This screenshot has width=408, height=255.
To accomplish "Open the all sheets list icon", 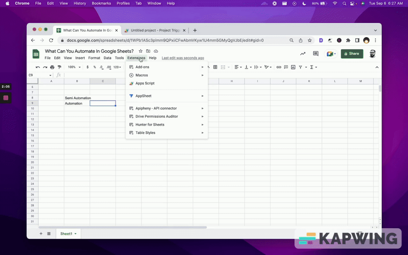I will click(x=49, y=234).
